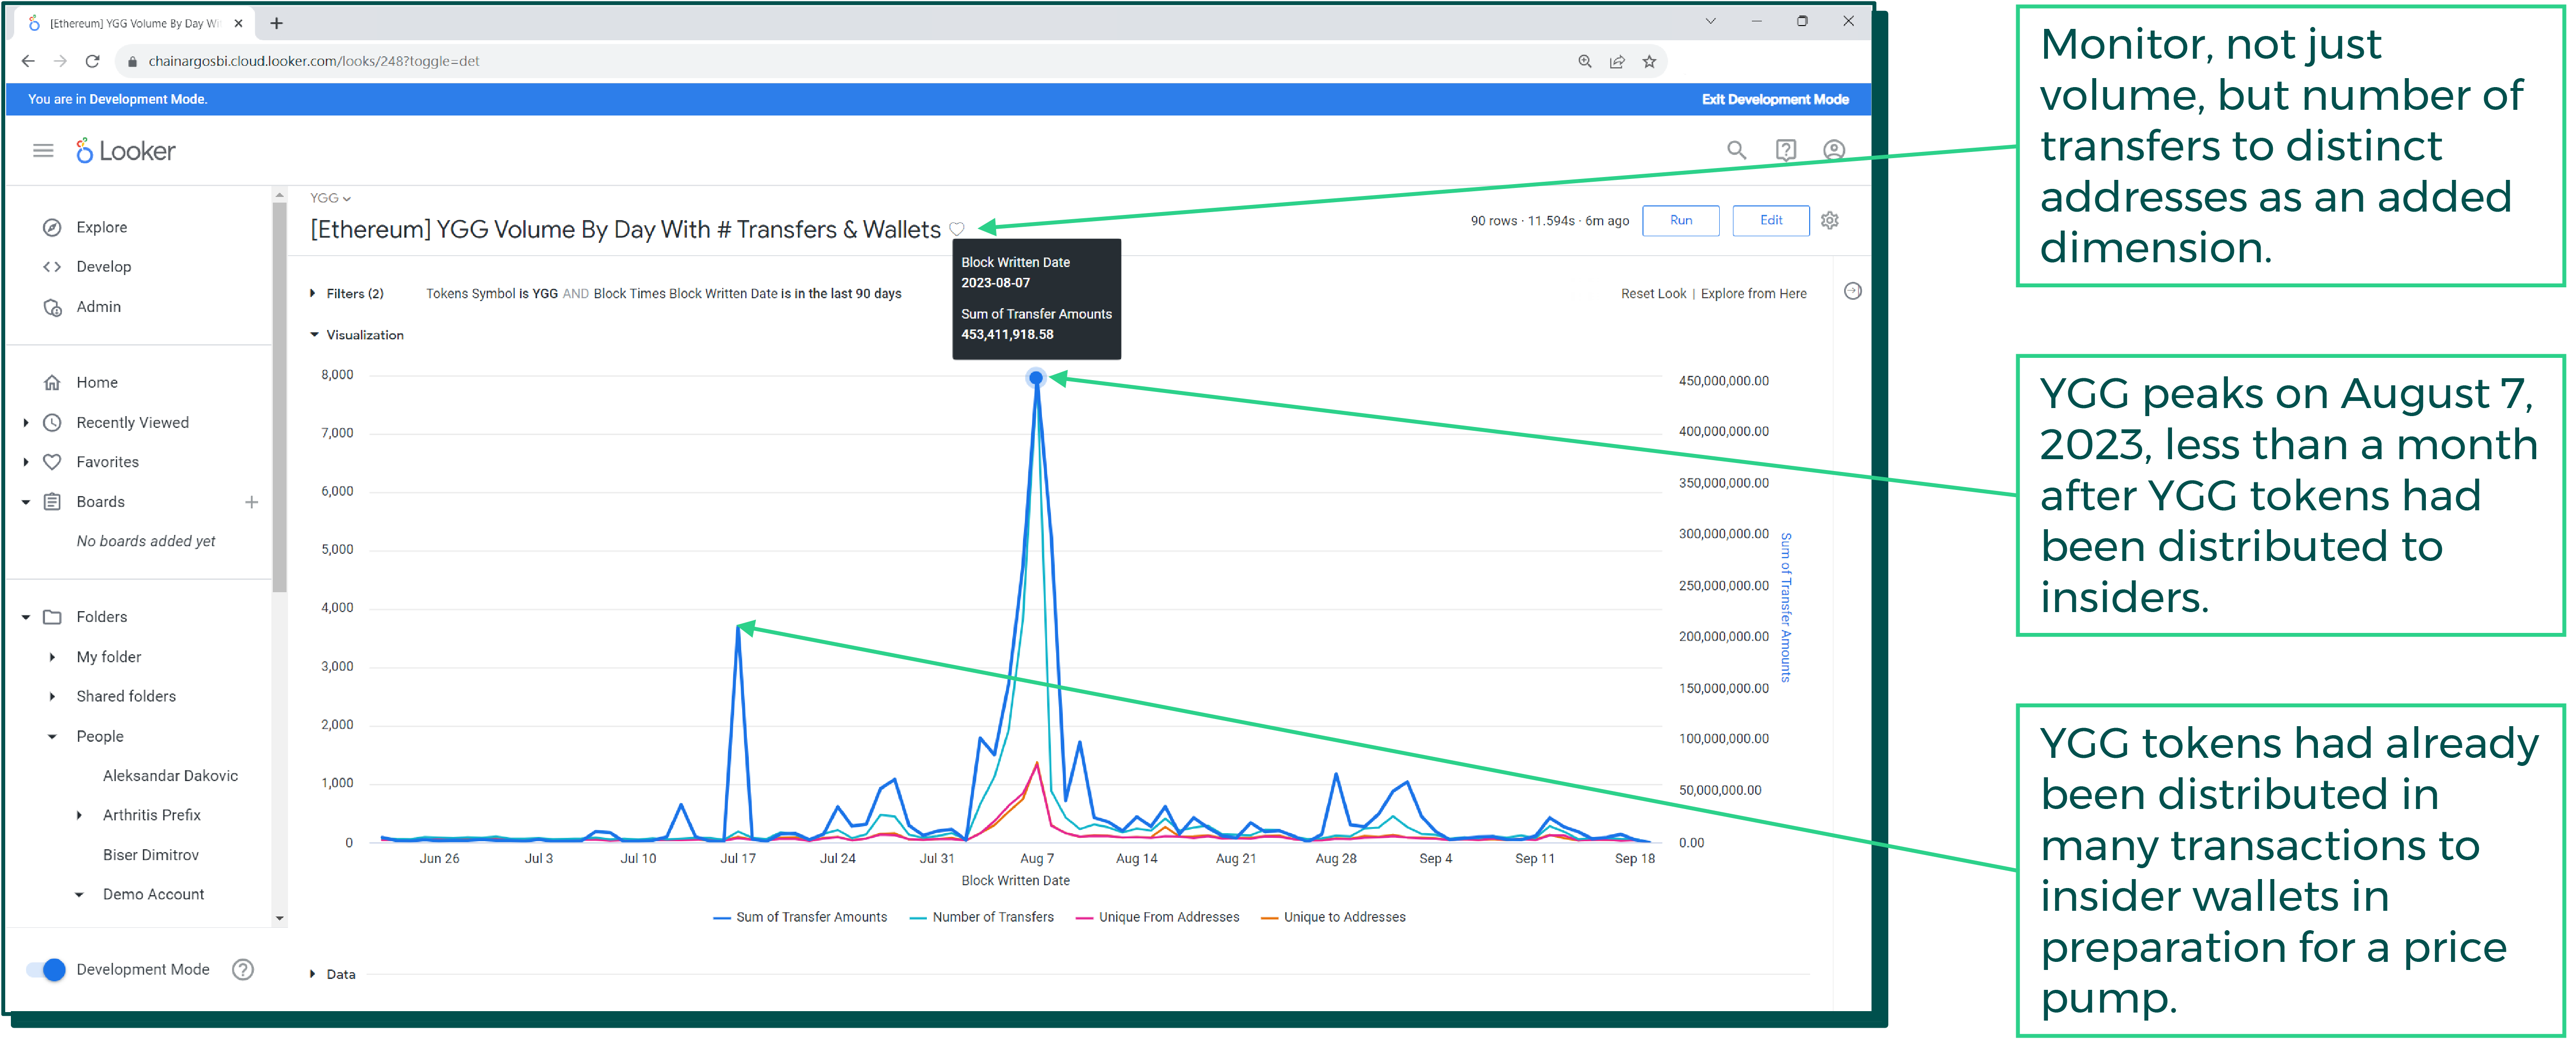The width and height of the screenshot is (2576, 1049).
Task: Bookmark page with star icon
Action: coord(1648,62)
